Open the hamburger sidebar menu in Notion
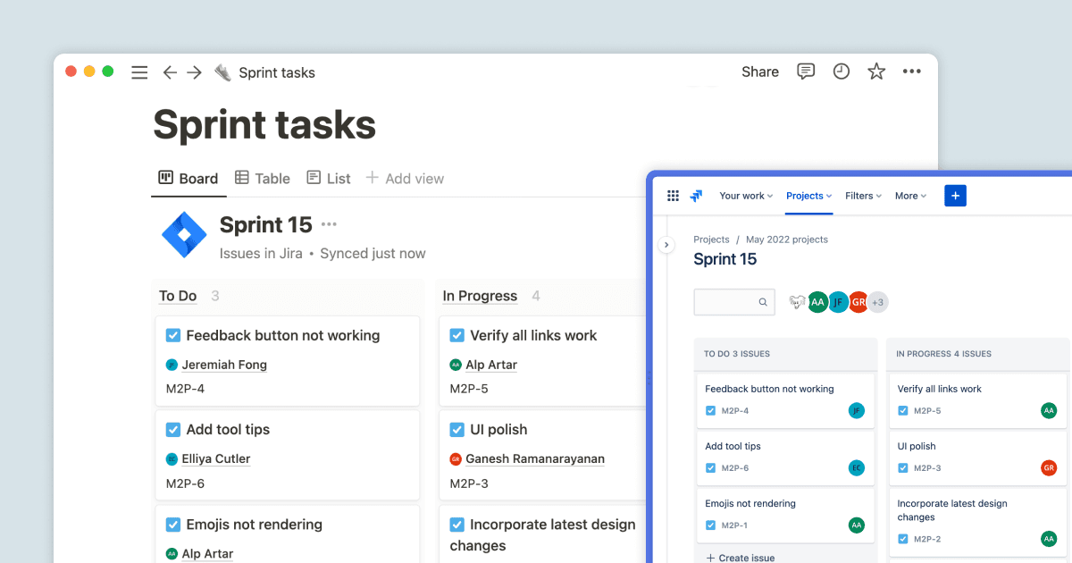 coord(139,72)
